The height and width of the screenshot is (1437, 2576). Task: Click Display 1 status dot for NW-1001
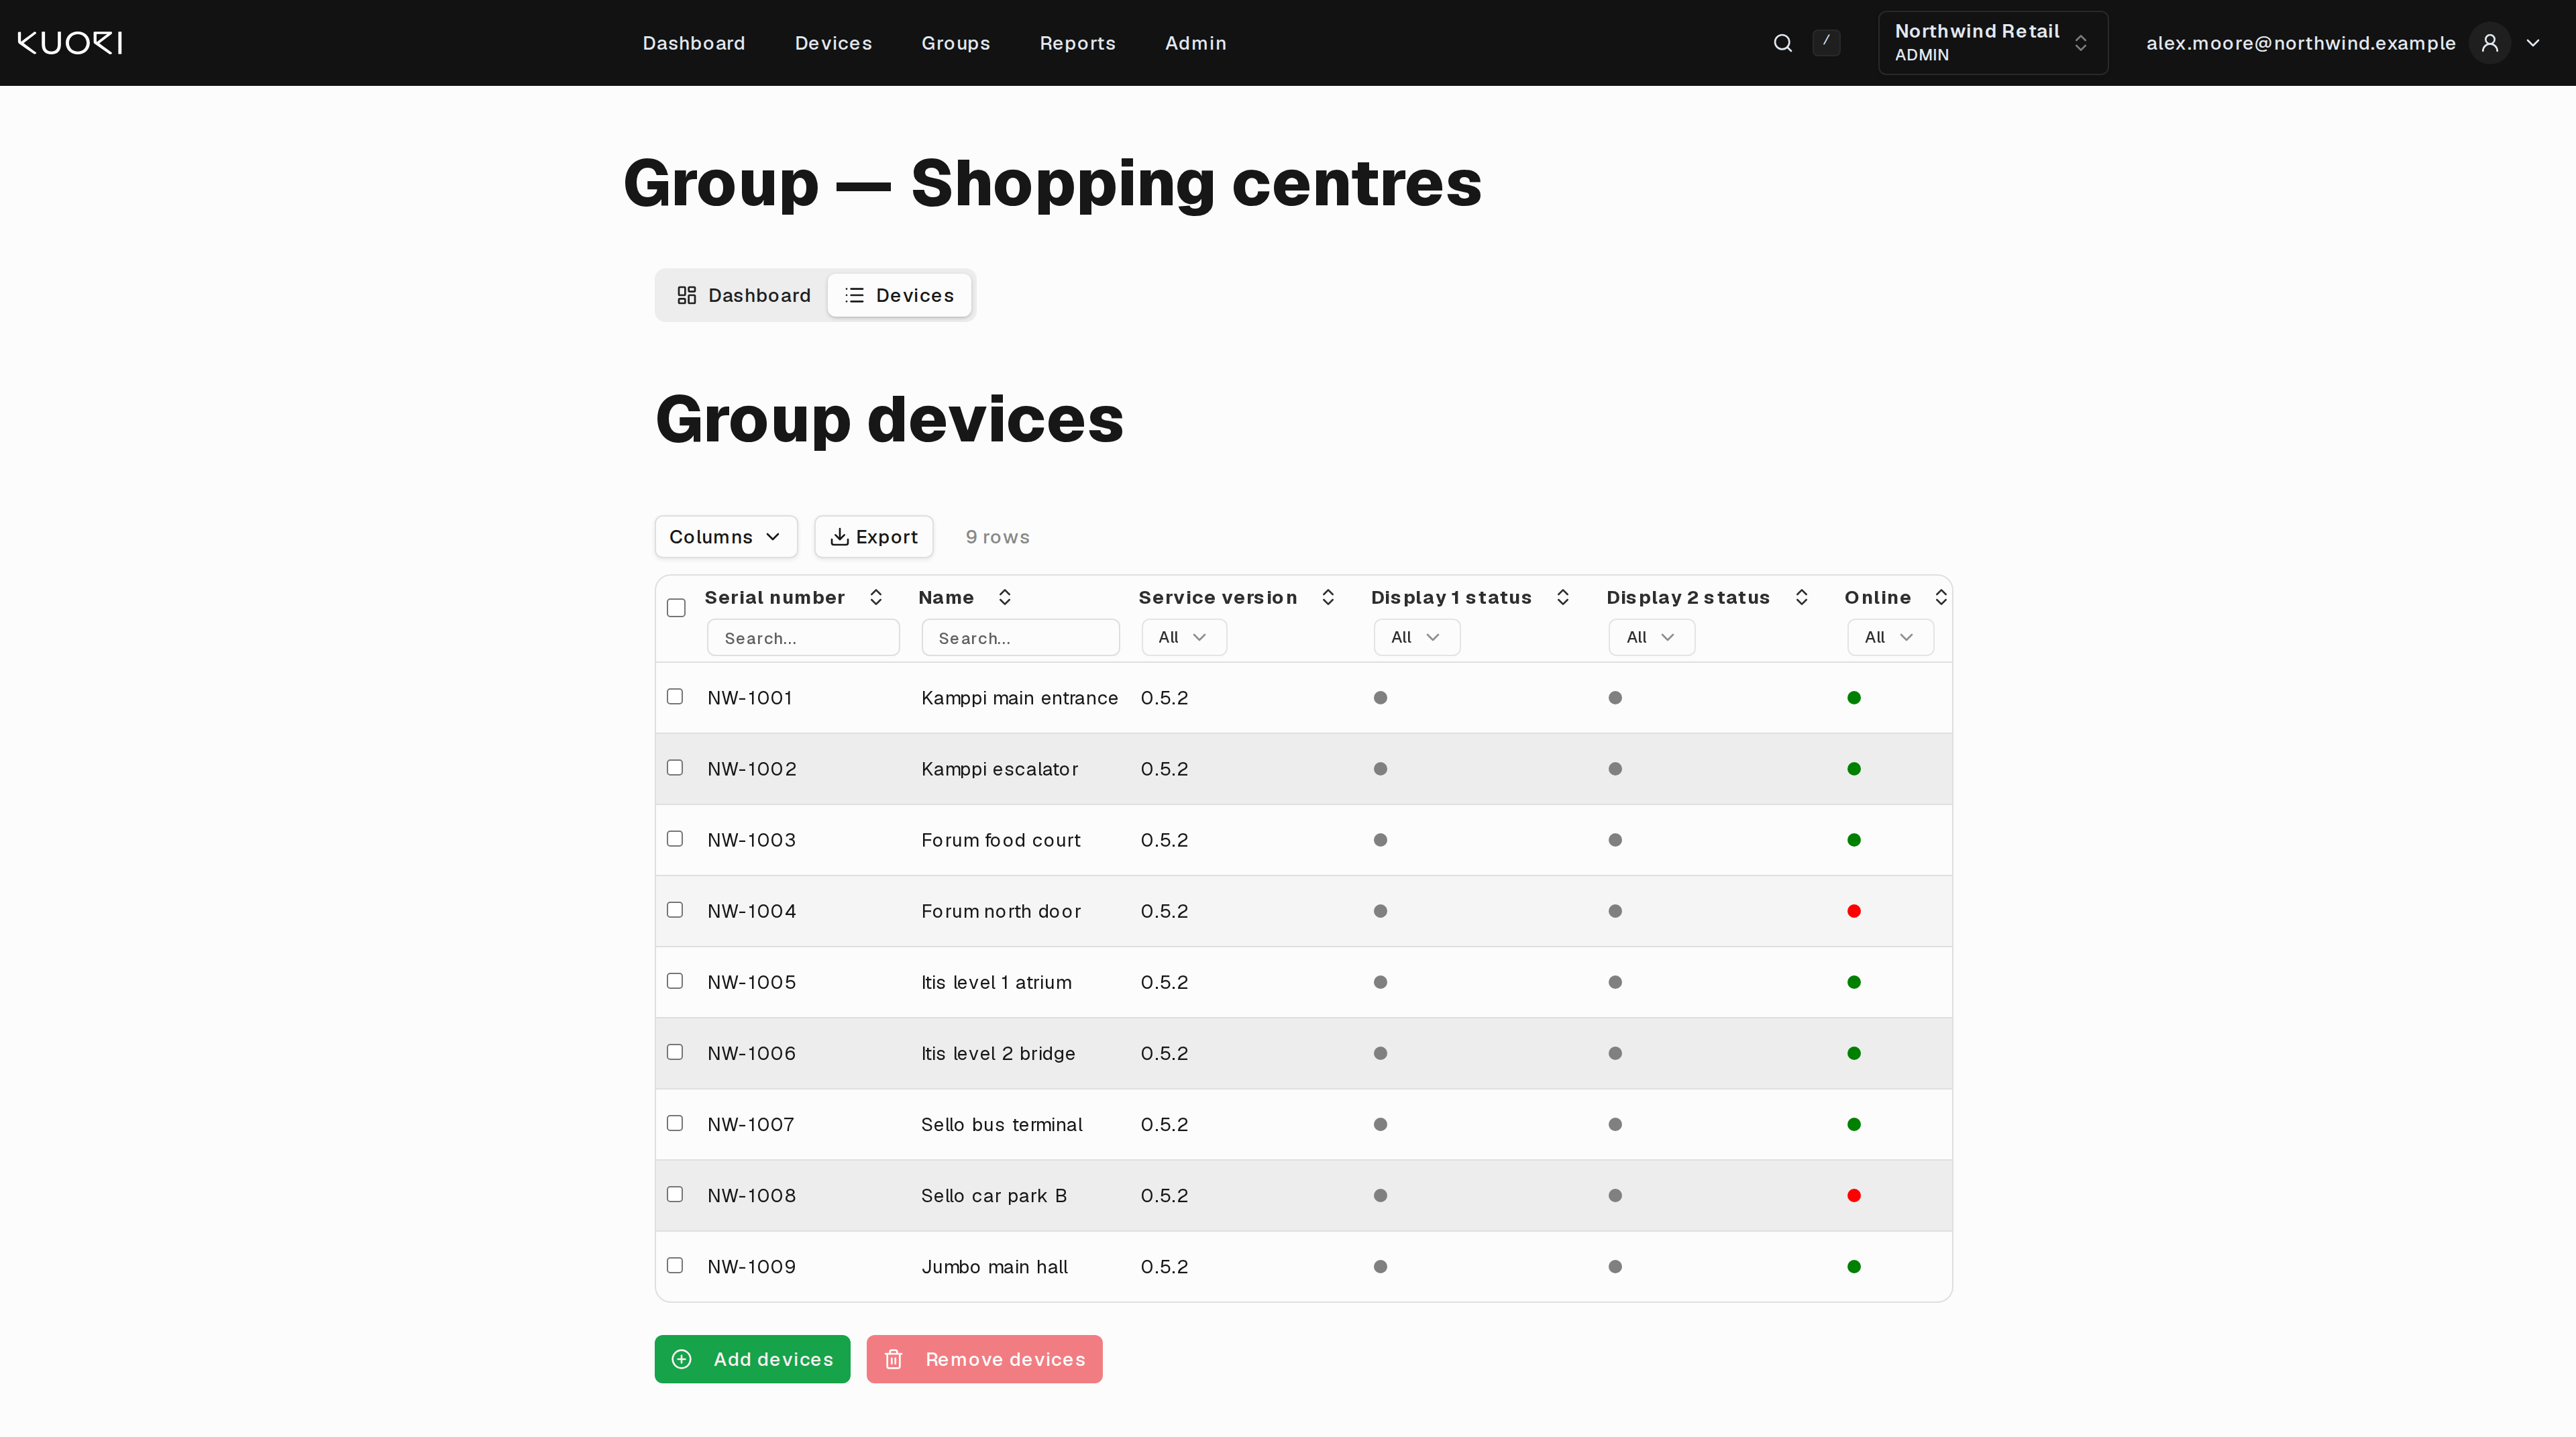click(x=1380, y=698)
